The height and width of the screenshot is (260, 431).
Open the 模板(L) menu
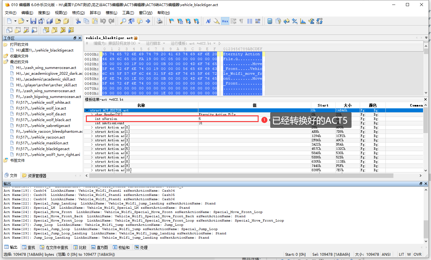(x=112, y=13)
